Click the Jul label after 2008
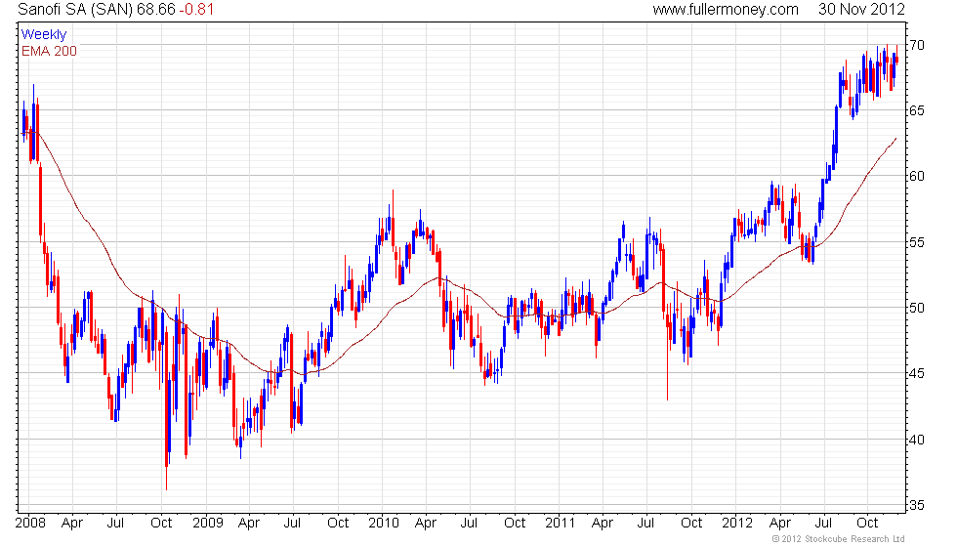Image resolution: width=957 pixels, height=547 pixels. point(115,523)
